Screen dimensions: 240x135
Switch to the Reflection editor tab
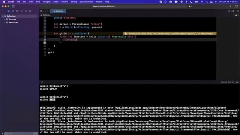click(58, 11)
